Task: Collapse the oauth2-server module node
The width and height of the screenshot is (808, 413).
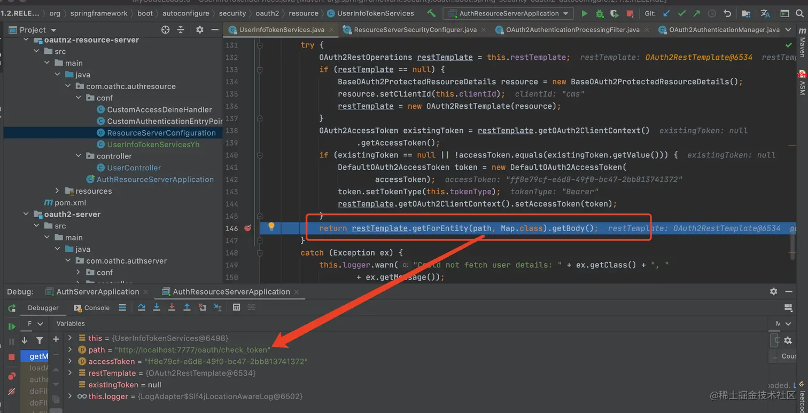Action: pos(26,215)
